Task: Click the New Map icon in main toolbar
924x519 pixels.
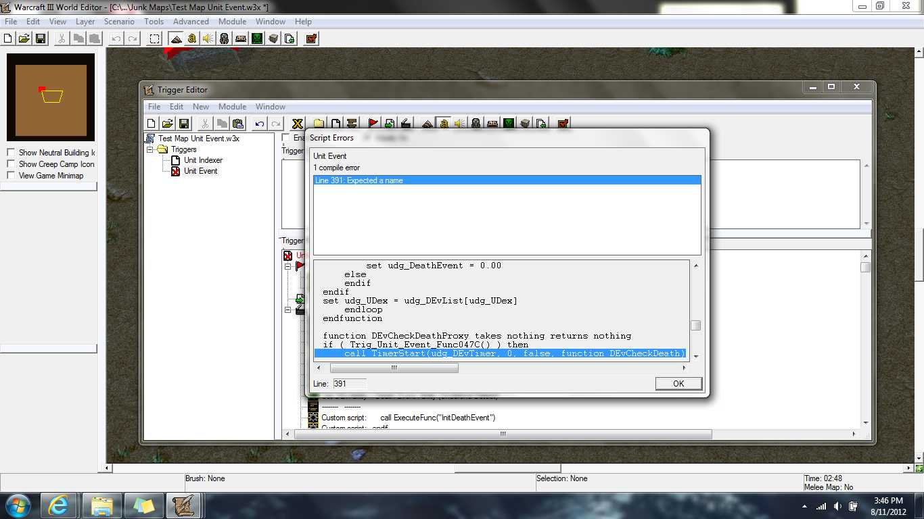Action: click(9, 39)
